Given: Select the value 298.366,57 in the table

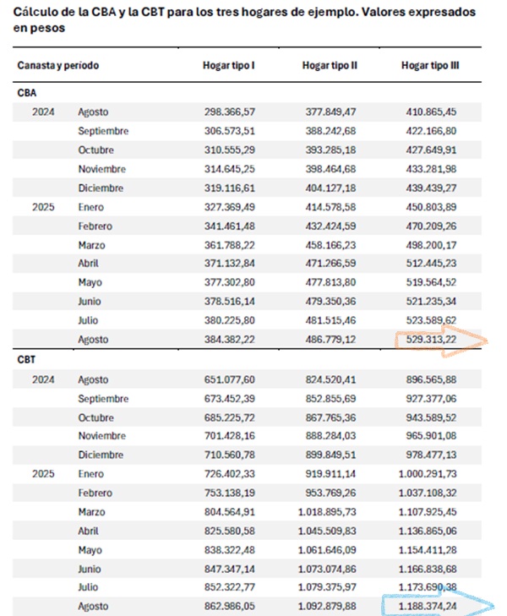Looking at the screenshot, I should [229, 112].
